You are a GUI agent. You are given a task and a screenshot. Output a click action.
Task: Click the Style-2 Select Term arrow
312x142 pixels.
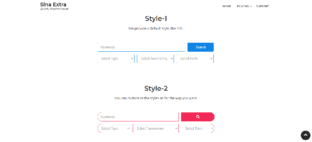point(212,129)
